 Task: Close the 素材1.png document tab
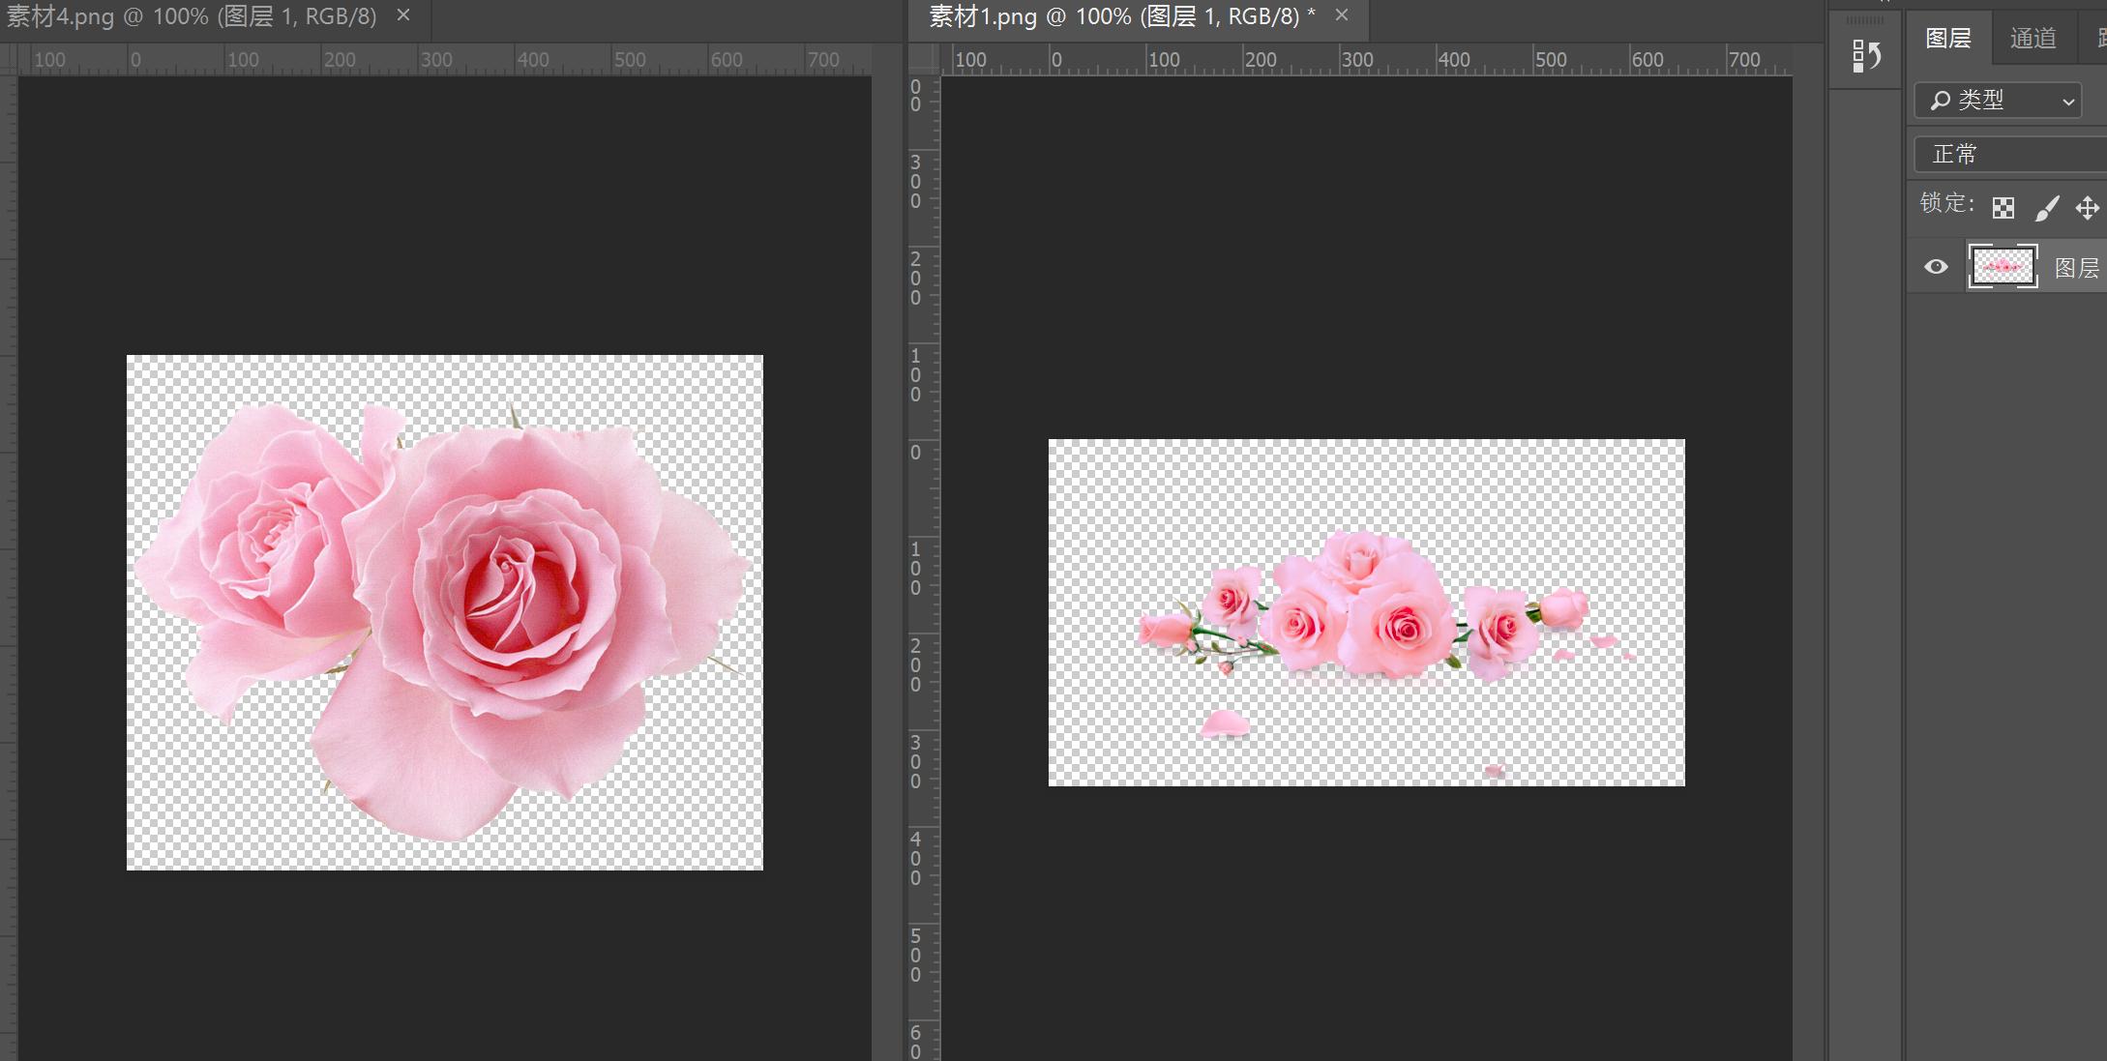1341,15
